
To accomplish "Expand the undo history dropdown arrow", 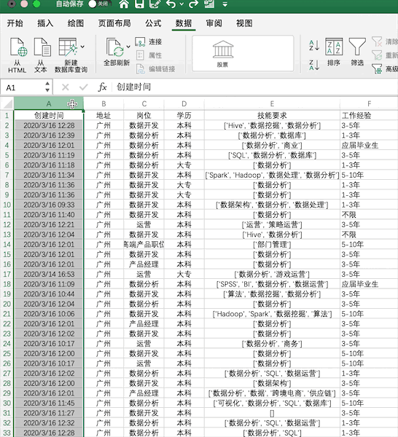I will 182,4.
